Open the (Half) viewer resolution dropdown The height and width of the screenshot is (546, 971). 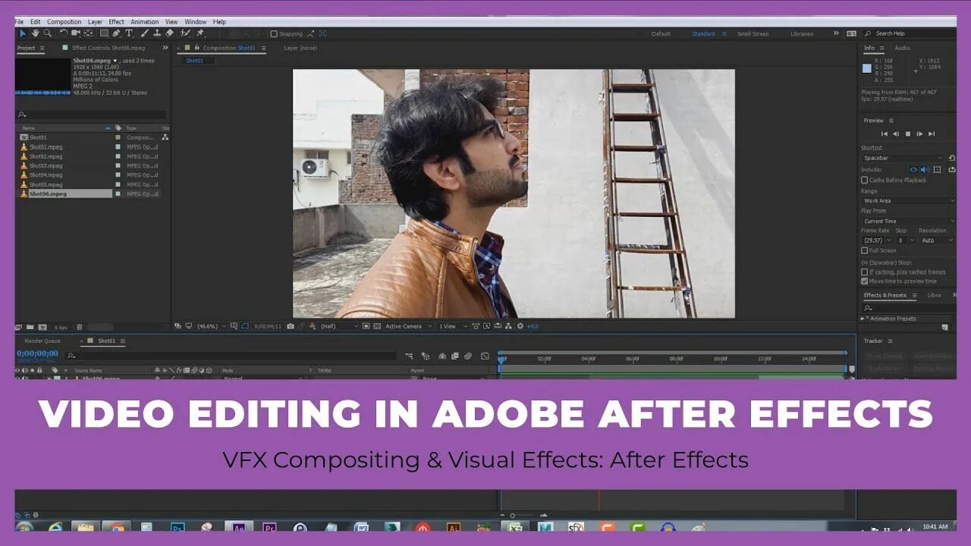click(x=339, y=326)
